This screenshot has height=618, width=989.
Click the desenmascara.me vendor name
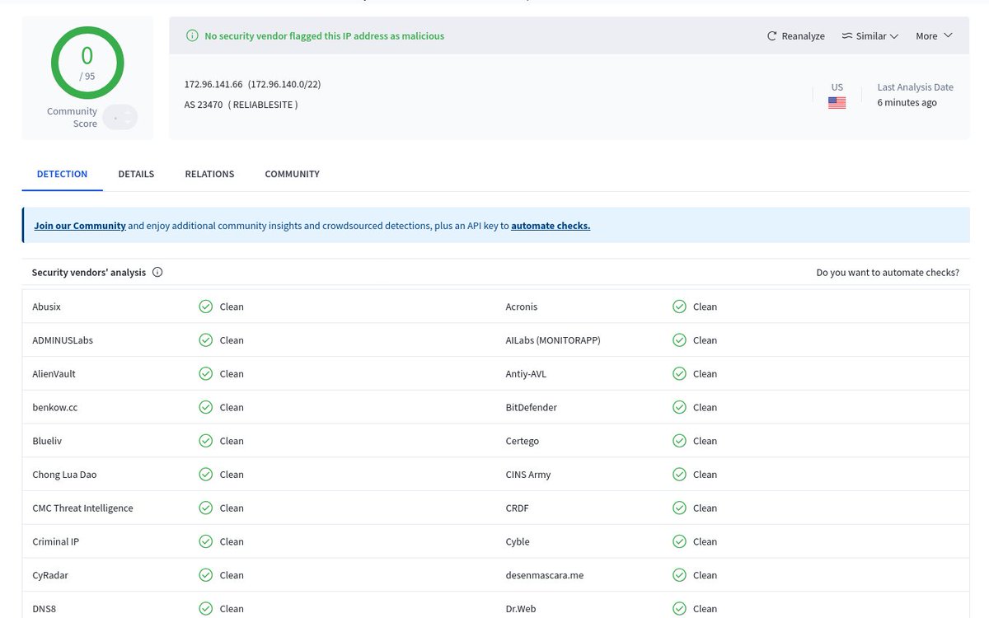(x=544, y=575)
